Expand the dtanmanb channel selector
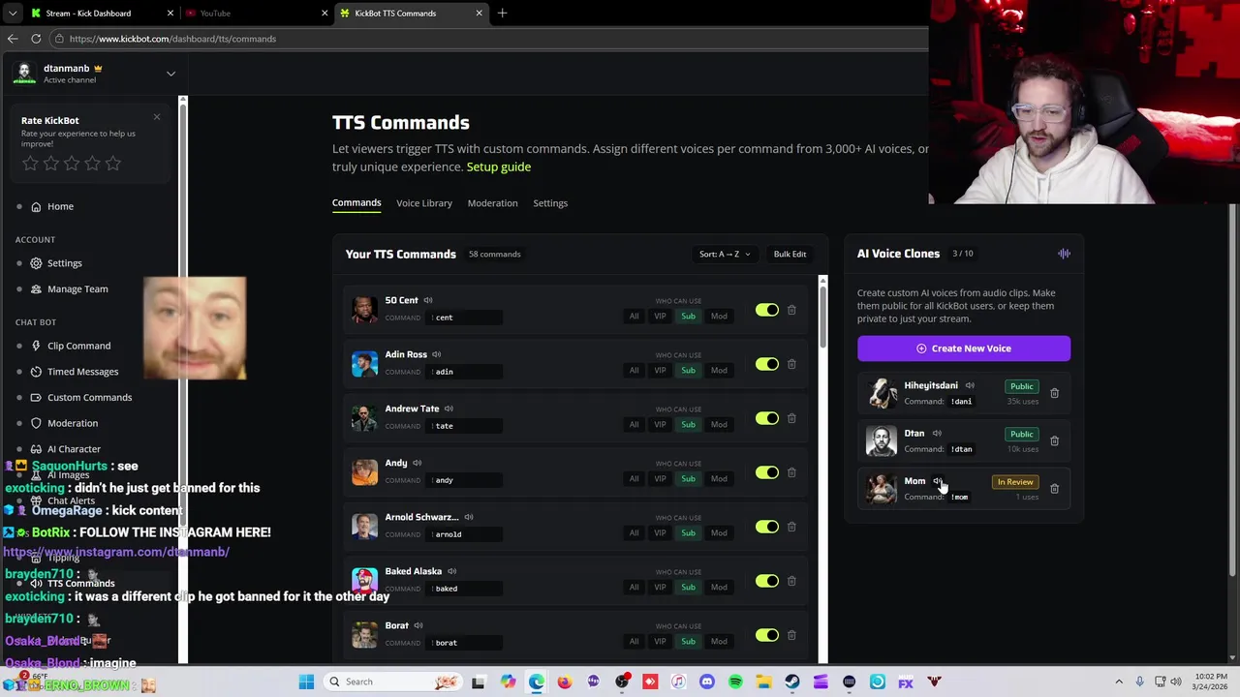Screen dimensions: 1240x697 (170, 74)
